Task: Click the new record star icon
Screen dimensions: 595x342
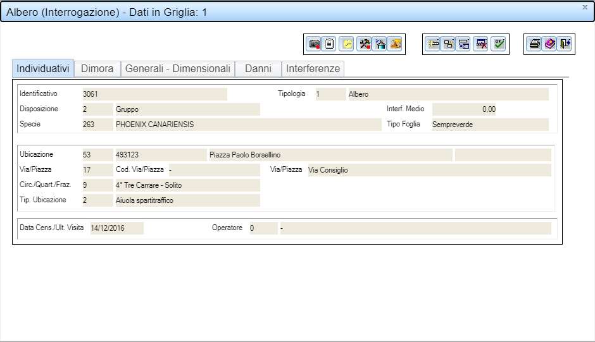Action: pyautogui.click(x=432, y=44)
